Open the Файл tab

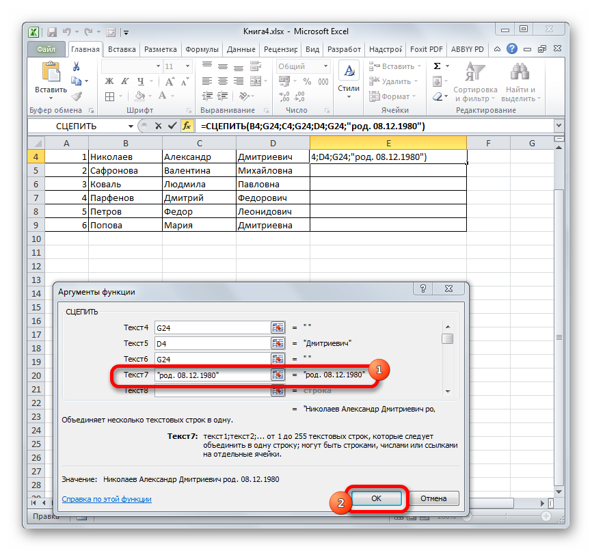point(46,49)
